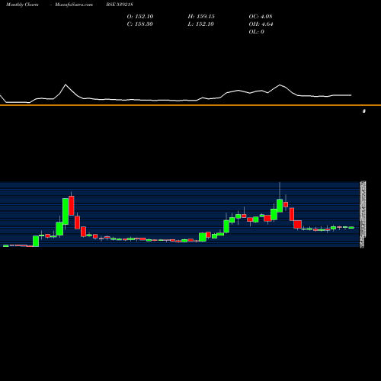The height and width of the screenshot is (381, 381).
Task: Click the 'OL: 0' value
Action: [256, 31]
